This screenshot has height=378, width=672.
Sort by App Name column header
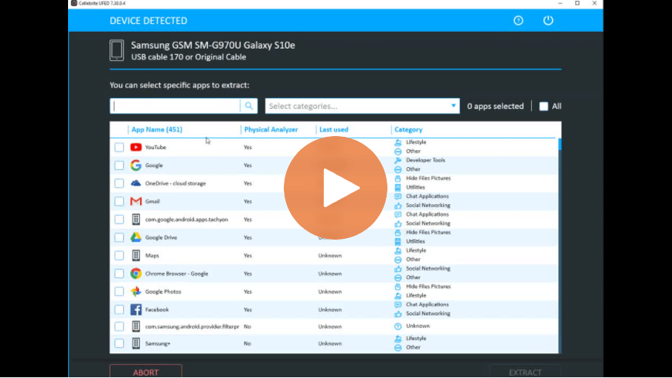157,130
